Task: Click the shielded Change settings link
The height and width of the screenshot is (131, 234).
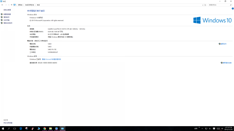Action: [223, 44]
